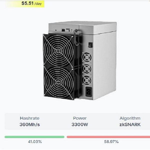Open the zkSNARK algorithm link
Image resolution: width=150 pixels, height=150 pixels.
tap(130, 124)
